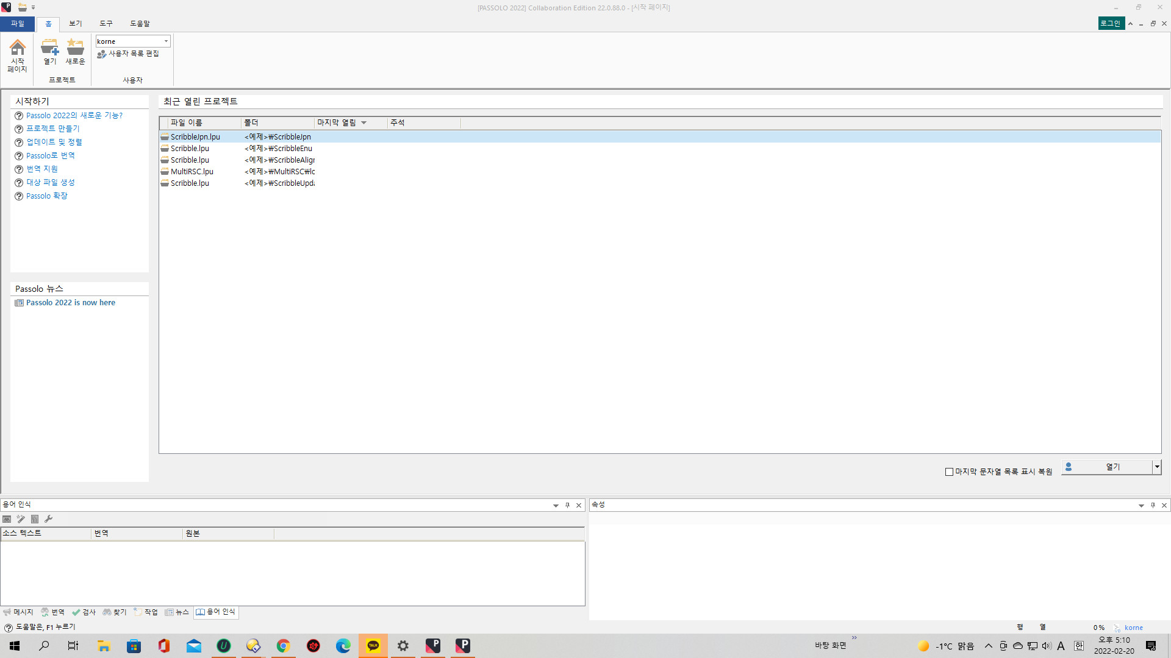This screenshot has width=1171, height=658.
Task: Open the 번역 지원 help link
Action: (x=42, y=169)
